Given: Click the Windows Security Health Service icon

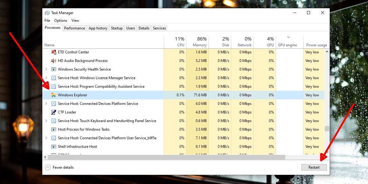Looking at the screenshot, I should pyautogui.click(x=54, y=69).
